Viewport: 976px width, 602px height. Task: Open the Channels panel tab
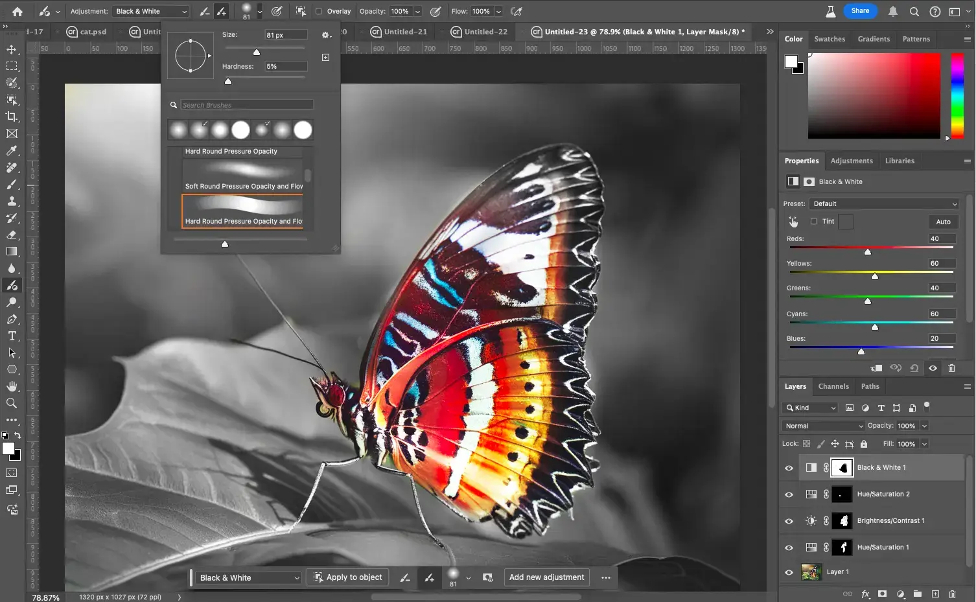tap(833, 386)
